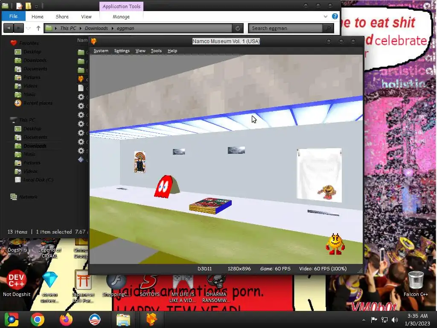Open Recent places in navigation pane
The height and width of the screenshot is (328, 437).
click(x=38, y=103)
